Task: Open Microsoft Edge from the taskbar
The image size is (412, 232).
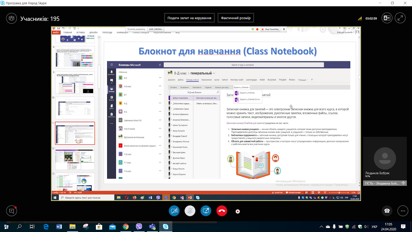Action: 46,227
